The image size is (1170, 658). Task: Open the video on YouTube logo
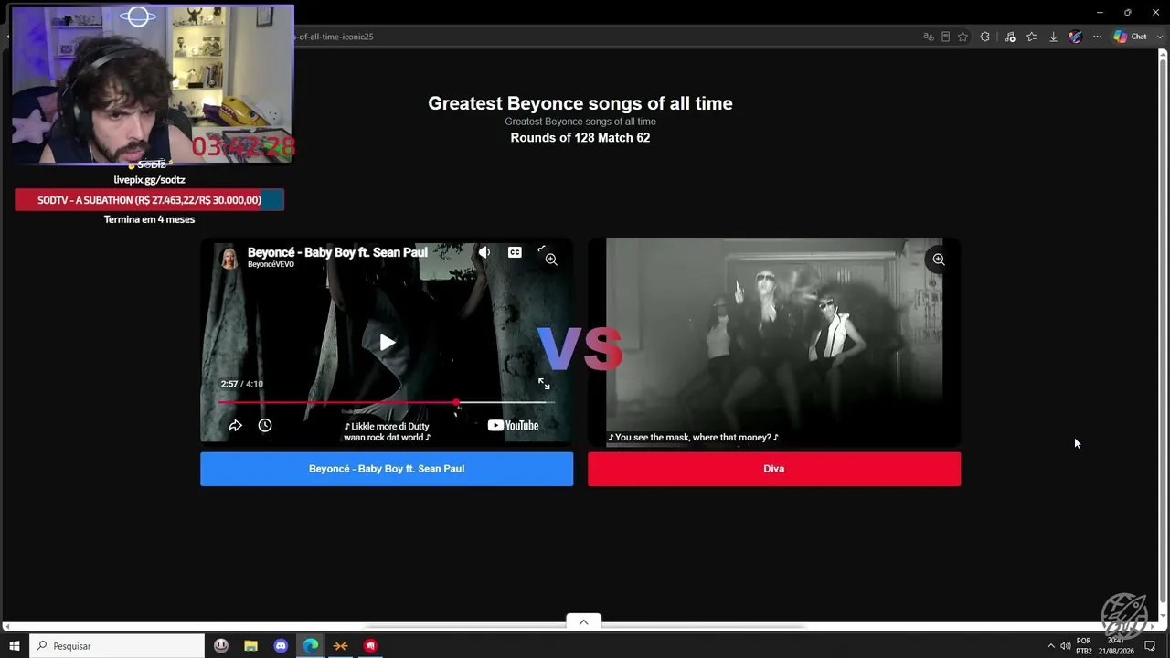(x=513, y=425)
